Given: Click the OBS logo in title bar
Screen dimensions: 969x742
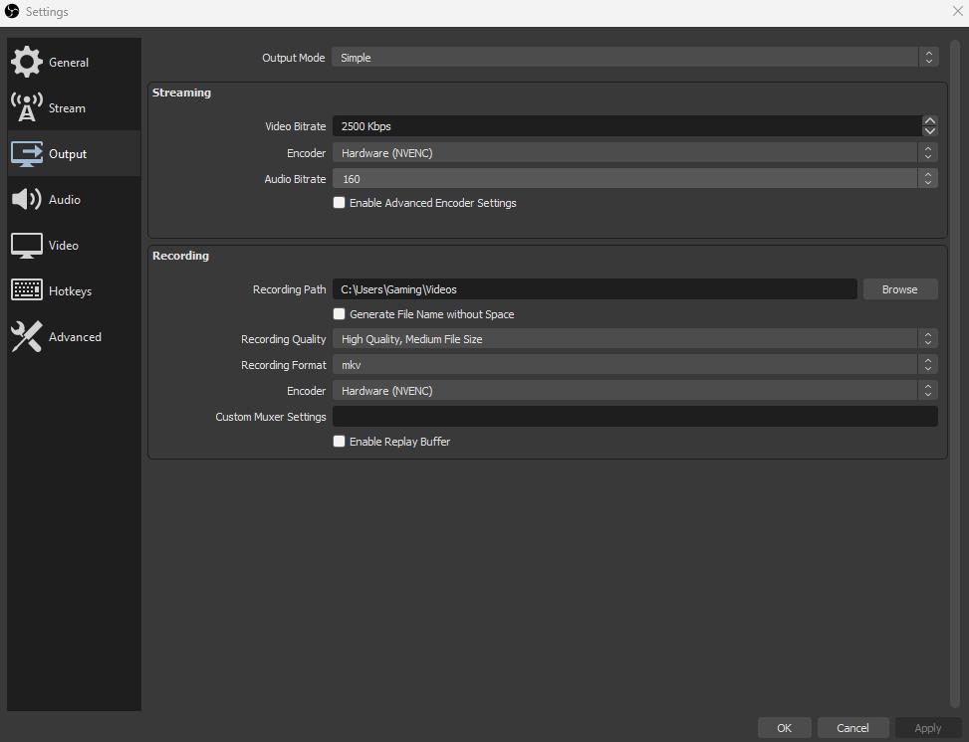Looking at the screenshot, I should (x=12, y=11).
